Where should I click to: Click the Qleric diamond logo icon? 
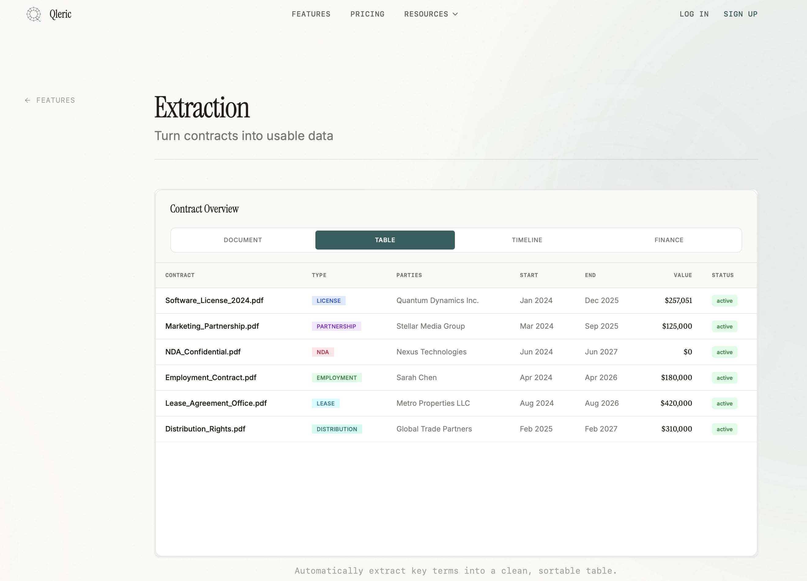[34, 14]
